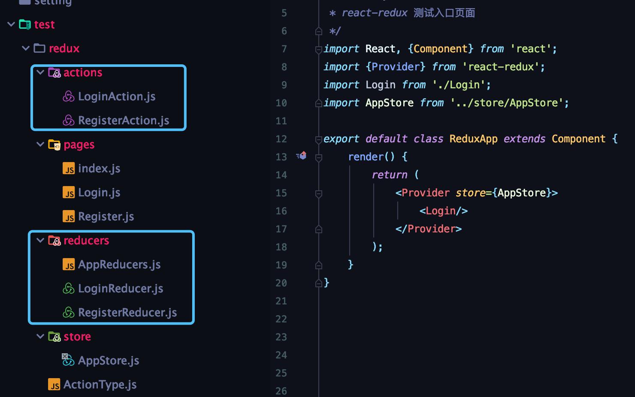Toggle code fold at the render() line
The height and width of the screenshot is (397, 635).
318,157
